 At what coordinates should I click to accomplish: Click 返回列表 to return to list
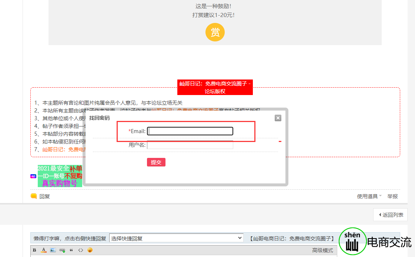pos(391,214)
